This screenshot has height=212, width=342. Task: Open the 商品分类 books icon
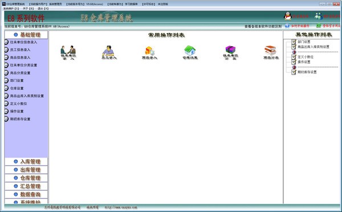271,52
